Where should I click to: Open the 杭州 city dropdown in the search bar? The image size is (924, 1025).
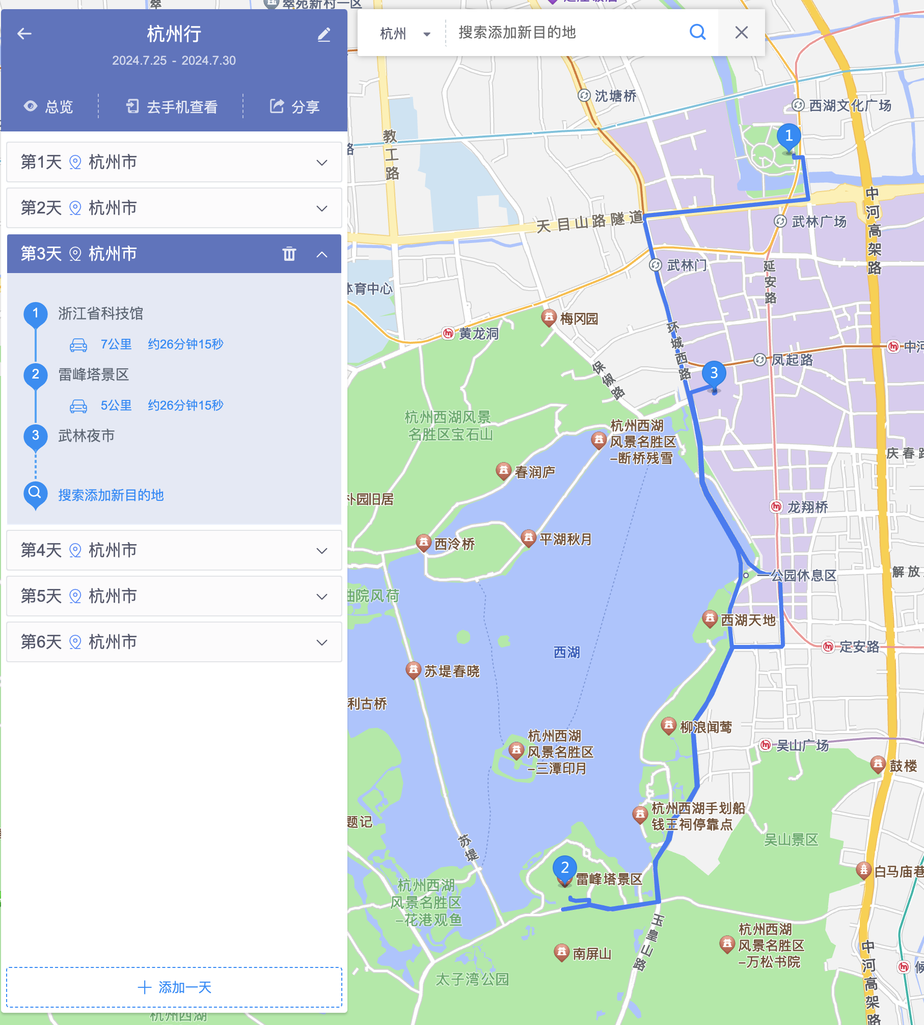tap(405, 34)
